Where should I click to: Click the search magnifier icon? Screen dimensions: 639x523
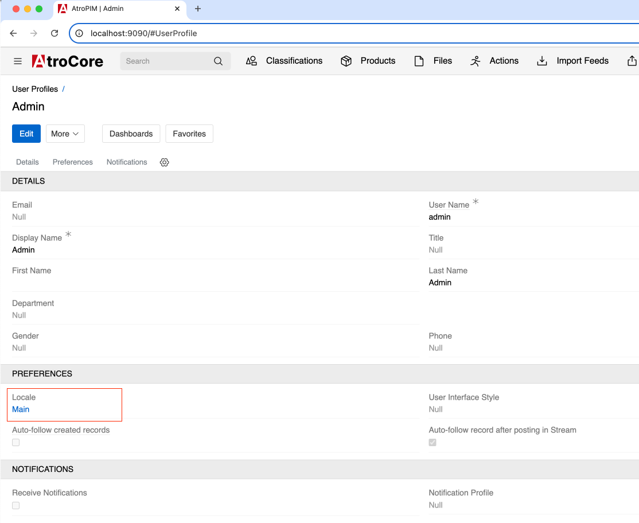(x=219, y=61)
